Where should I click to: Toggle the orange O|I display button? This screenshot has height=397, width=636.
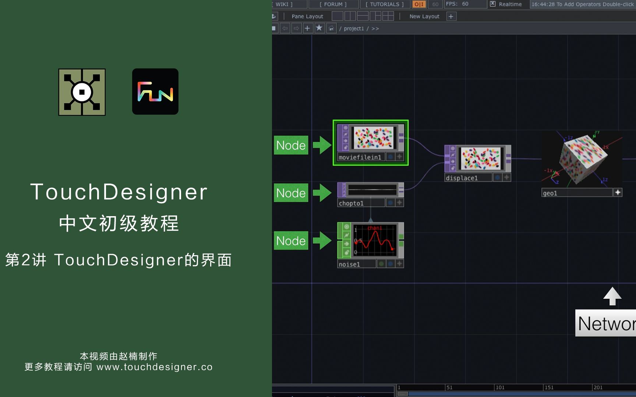click(x=419, y=4)
